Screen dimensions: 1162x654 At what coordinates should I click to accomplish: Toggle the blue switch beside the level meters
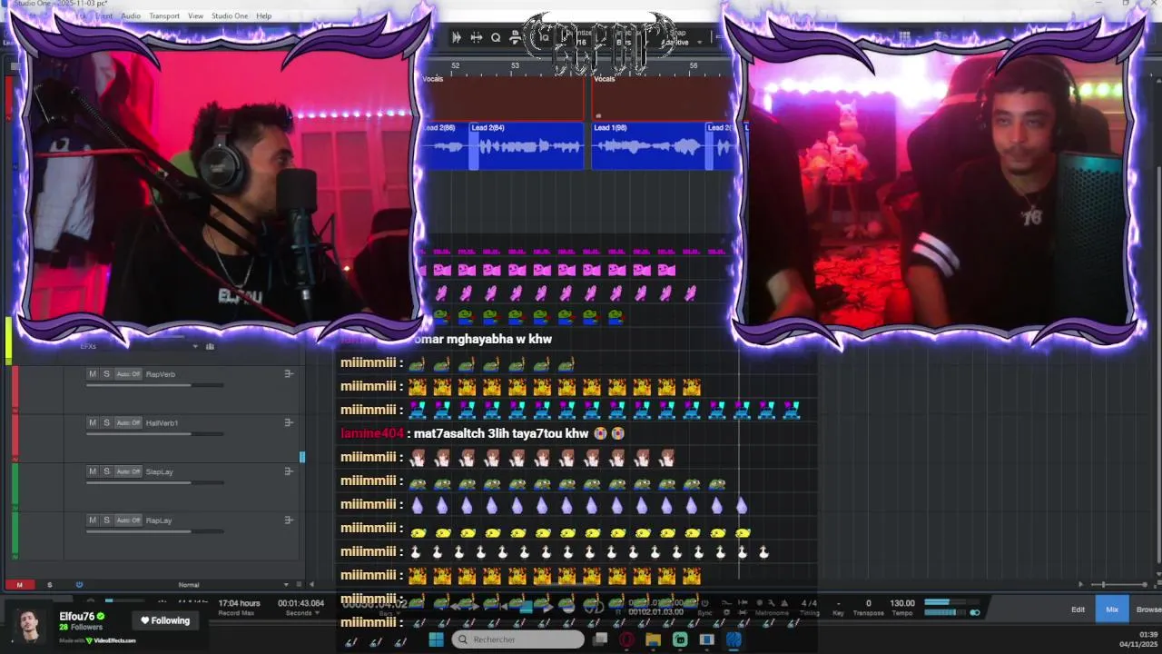point(975,612)
